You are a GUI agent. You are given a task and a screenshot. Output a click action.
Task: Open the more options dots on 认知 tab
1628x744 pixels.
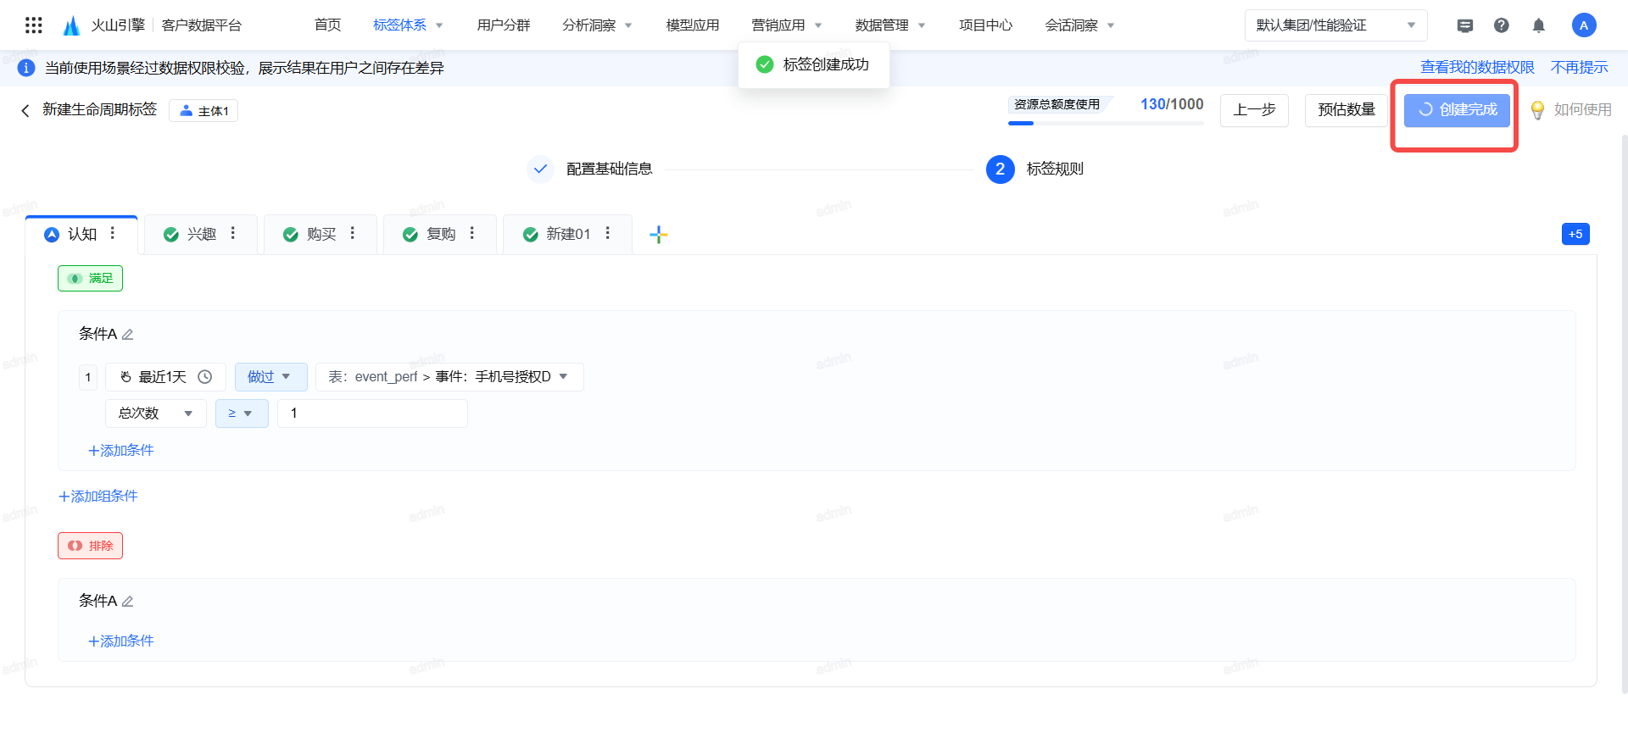(113, 233)
